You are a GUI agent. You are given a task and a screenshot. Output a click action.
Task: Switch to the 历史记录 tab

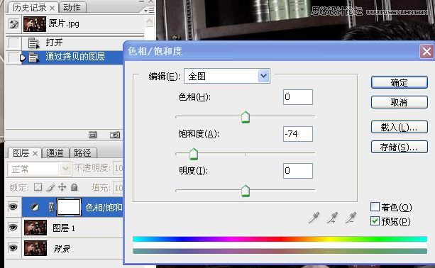point(29,8)
